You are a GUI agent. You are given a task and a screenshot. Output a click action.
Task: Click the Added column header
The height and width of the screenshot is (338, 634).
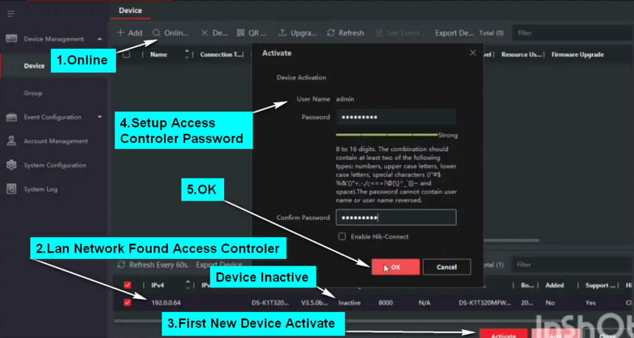pyautogui.click(x=554, y=285)
